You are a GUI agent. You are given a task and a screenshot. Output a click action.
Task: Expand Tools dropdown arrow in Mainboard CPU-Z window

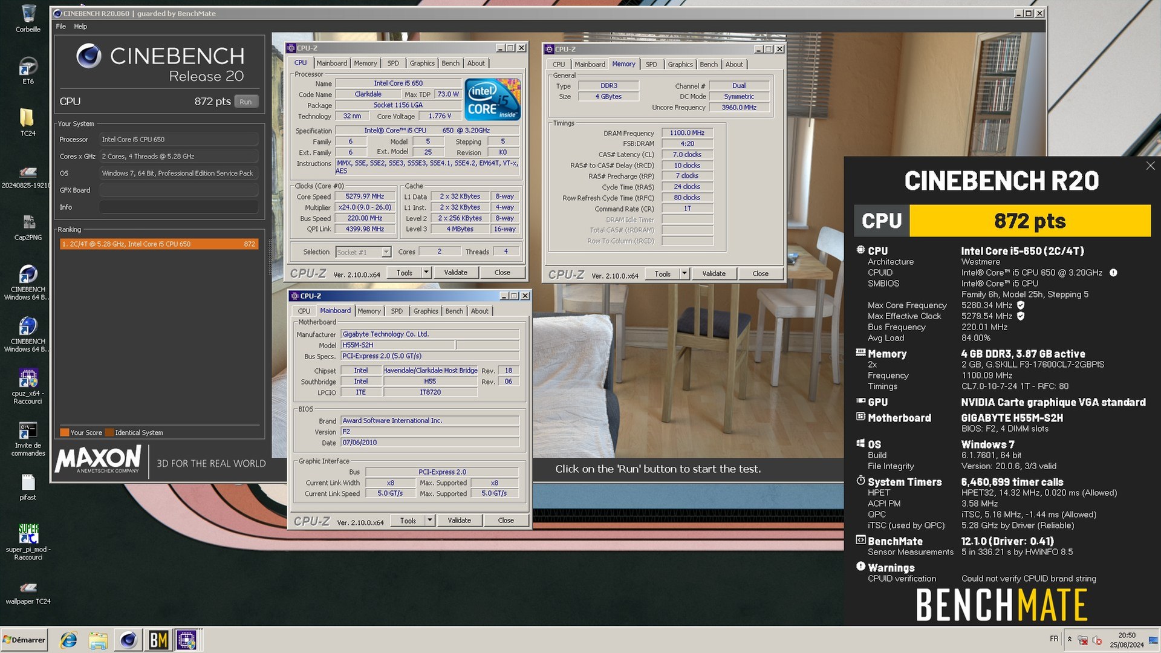point(430,521)
